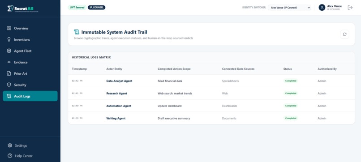Viewport: 361px width, 162px height.
Task: Click the Alex Vance avatar icon
Action: click(x=322, y=8)
